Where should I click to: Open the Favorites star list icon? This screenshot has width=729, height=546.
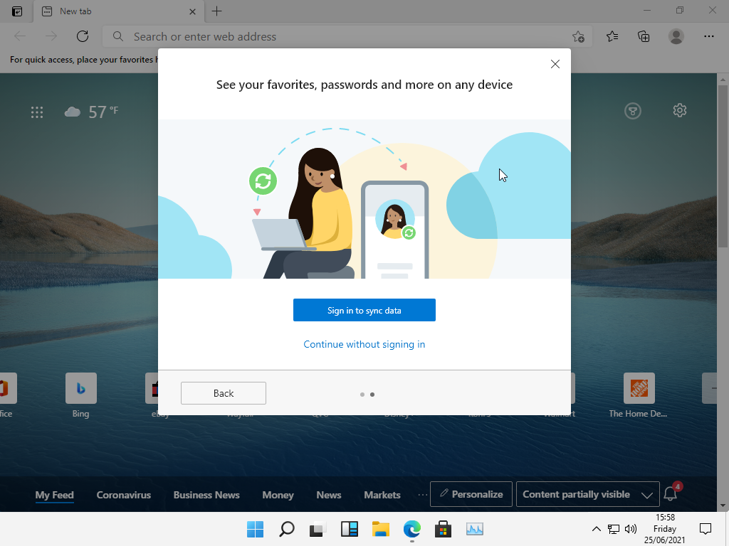[612, 36]
